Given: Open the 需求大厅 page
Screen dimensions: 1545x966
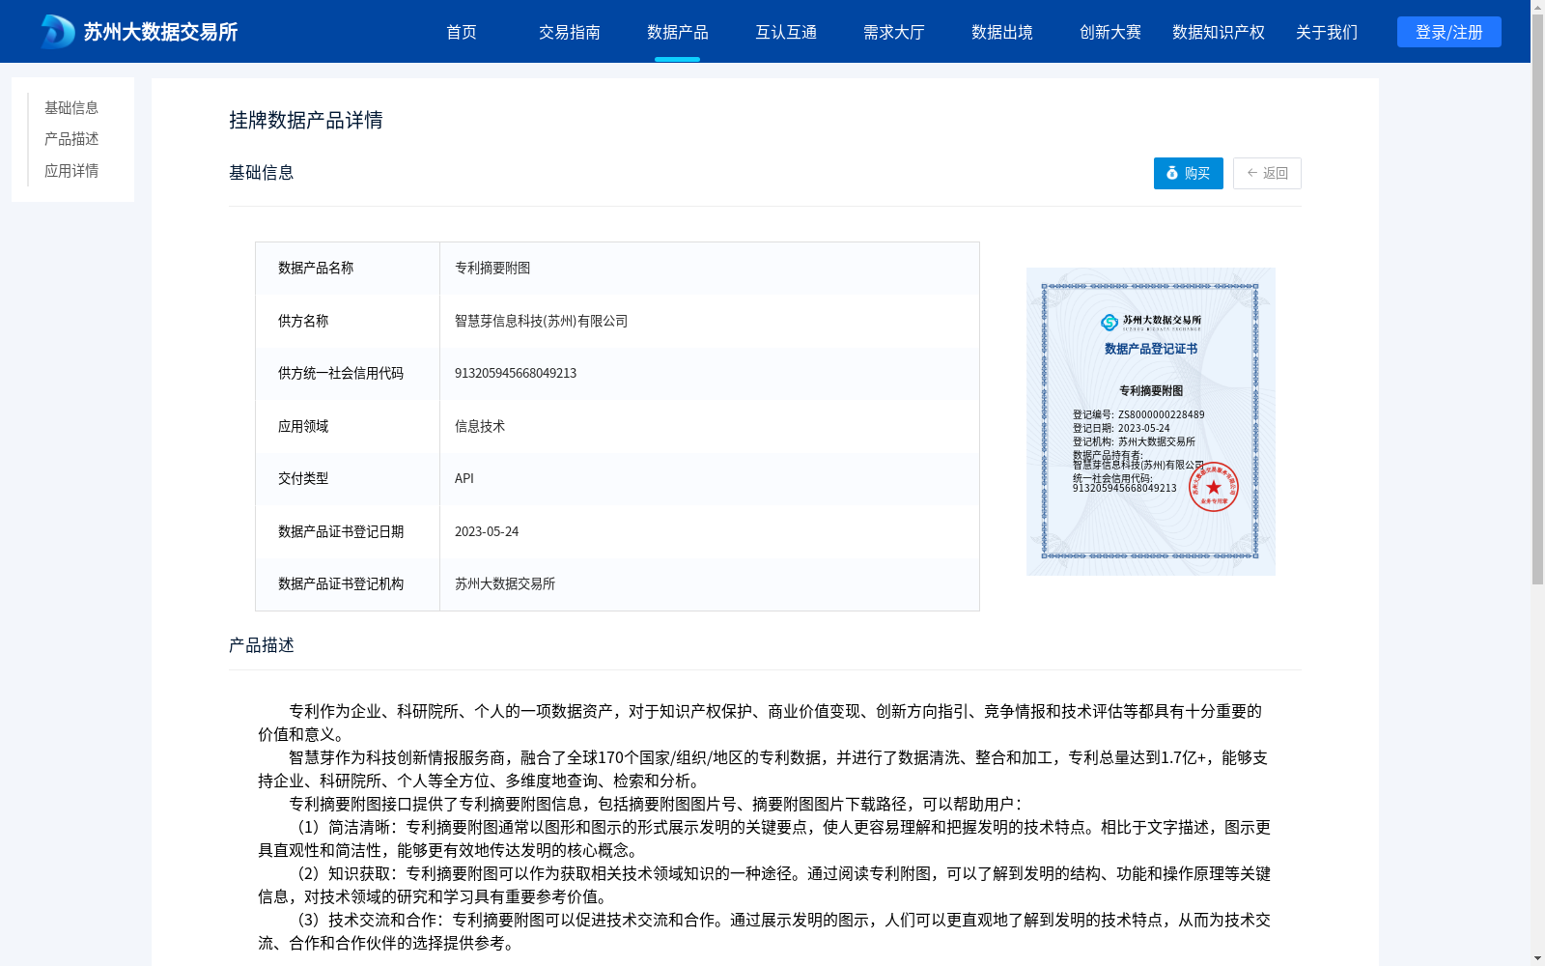Looking at the screenshot, I should click(x=894, y=32).
